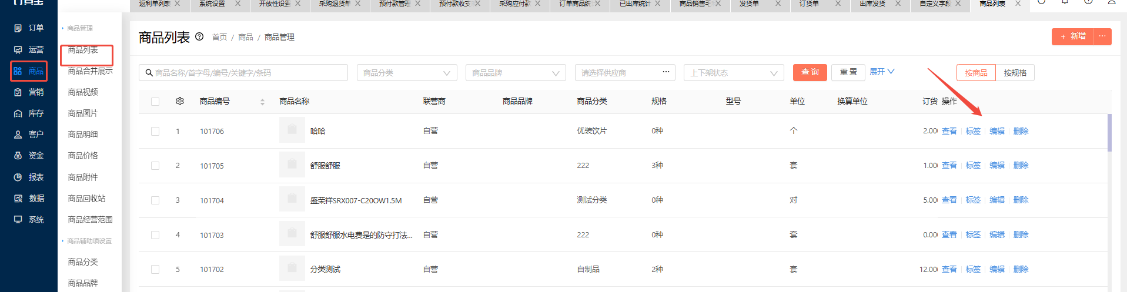
Task: Collapse the 商品辅助项设置 menu group
Action: [x=87, y=241]
